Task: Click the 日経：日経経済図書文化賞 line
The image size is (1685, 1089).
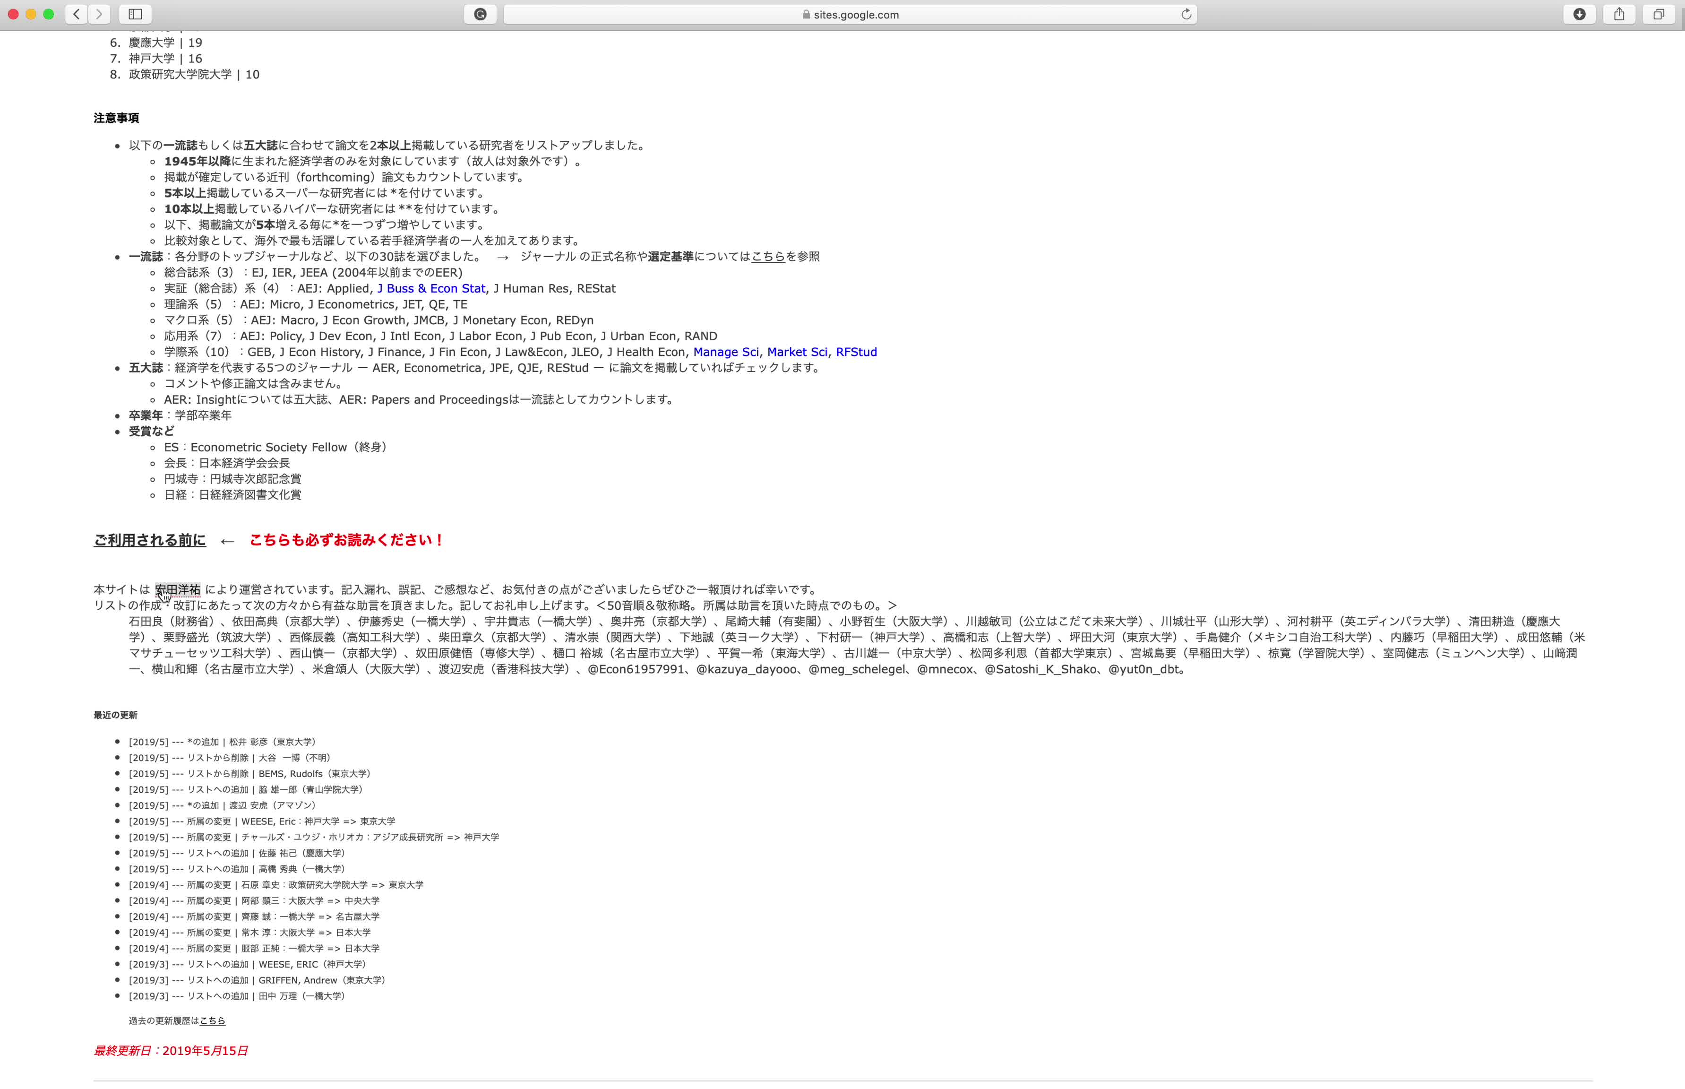Action: (232, 495)
